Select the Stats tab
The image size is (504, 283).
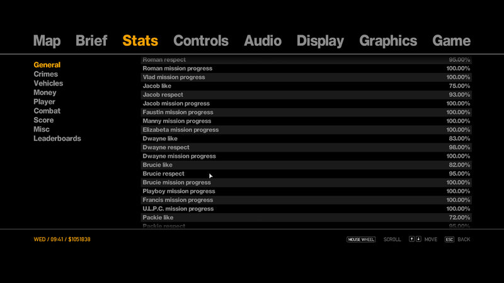[140, 41]
